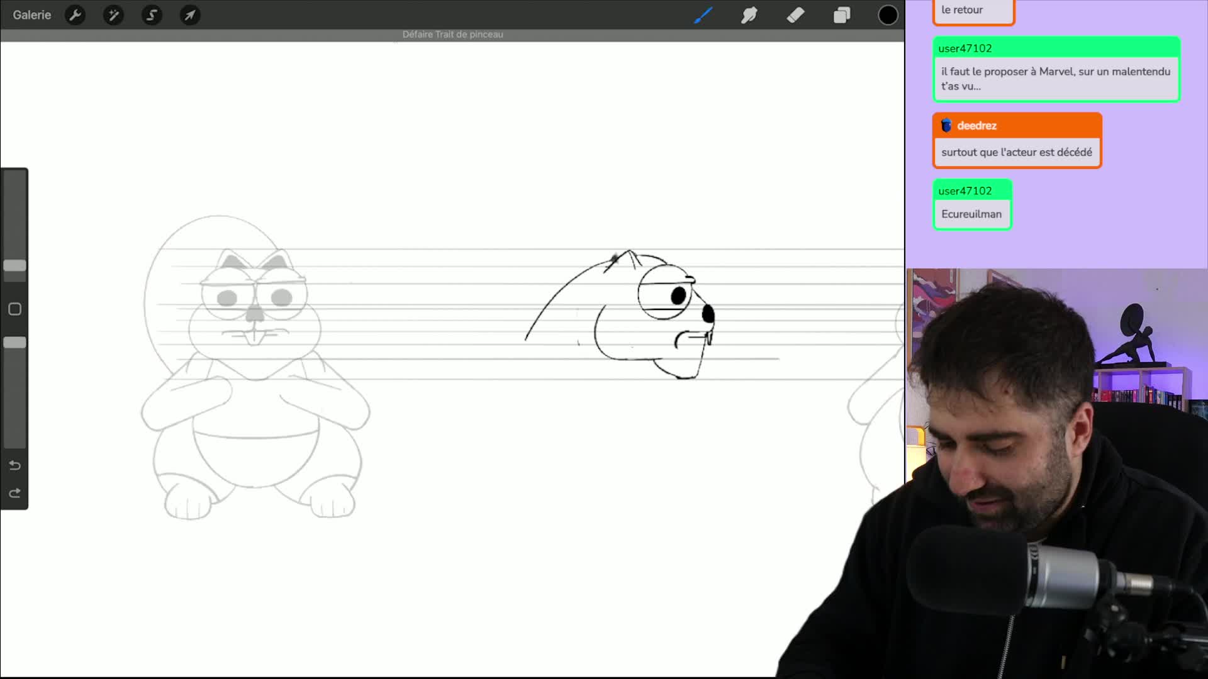Select the Transform arrow tool
The width and height of the screenshot is (1208, 679).
(190, 14)
